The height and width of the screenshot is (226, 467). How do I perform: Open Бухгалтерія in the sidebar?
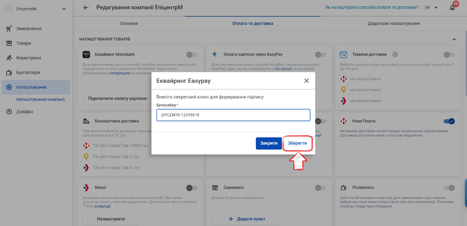pyautogui.click(x=36, y=72)
